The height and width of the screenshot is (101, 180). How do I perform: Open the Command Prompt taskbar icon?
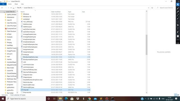coord(112,98)
